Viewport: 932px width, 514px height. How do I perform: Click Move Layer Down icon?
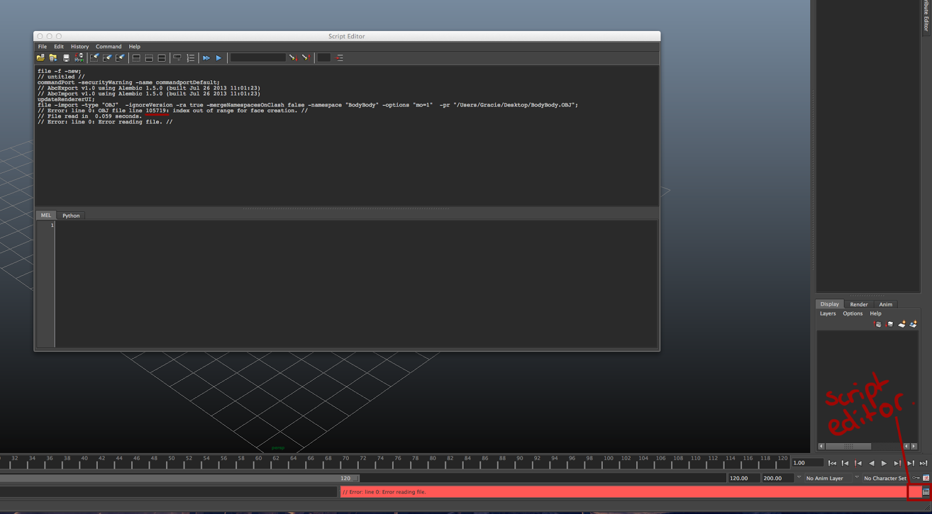coord(889,324)
